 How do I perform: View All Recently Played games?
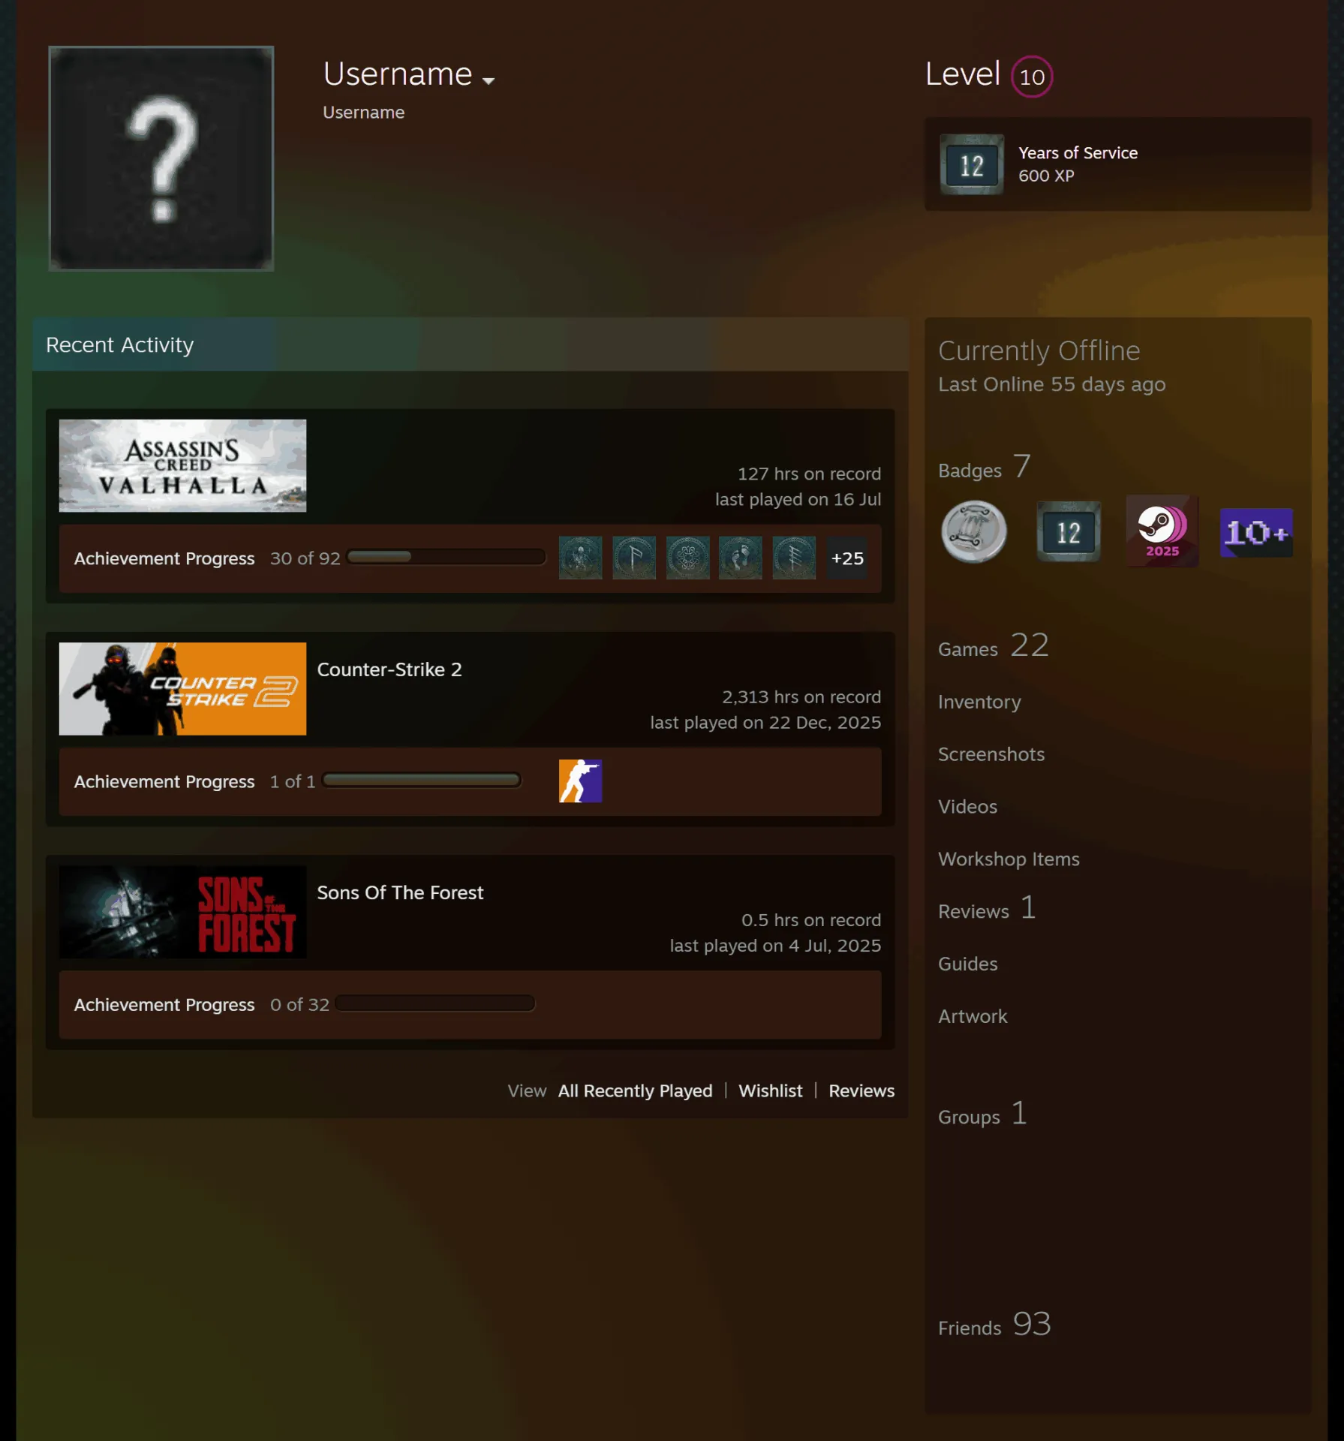[635, 1091]
